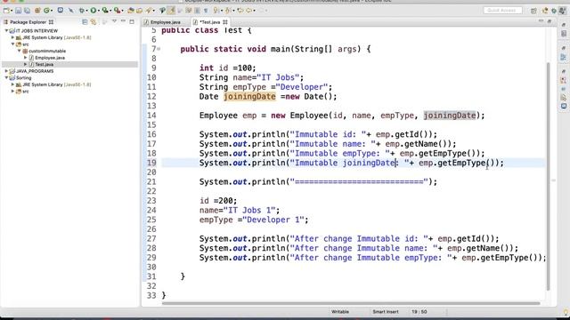
Task: Click Smart Insert status bar entry
Action: pyautogui.click(x=386, y=312)
